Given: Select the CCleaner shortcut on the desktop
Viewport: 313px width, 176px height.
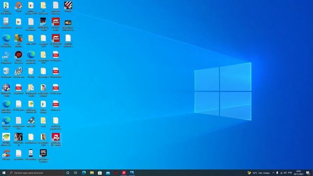Looking at the screenshot, I should 6,154.
